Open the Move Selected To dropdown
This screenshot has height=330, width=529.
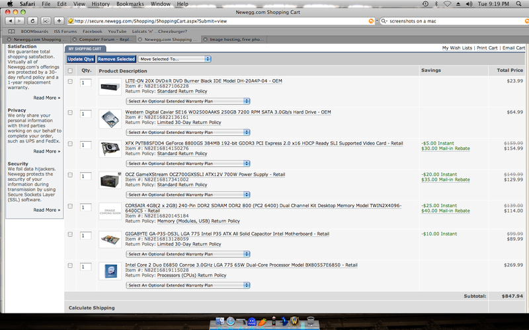pyautogui.click(x=175, y=59)
